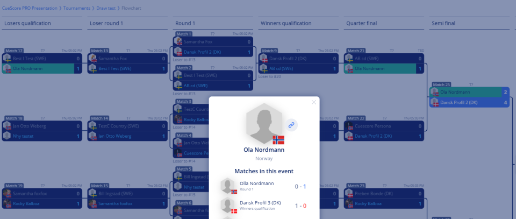The height and width of the screenshot is (219, 516).
Task: Click the Norway flag icon in popup
Action: [x=278, y=140]
